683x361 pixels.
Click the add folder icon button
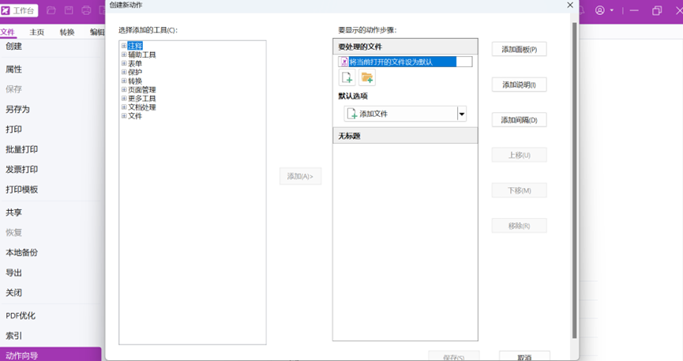tap(366, 77)
